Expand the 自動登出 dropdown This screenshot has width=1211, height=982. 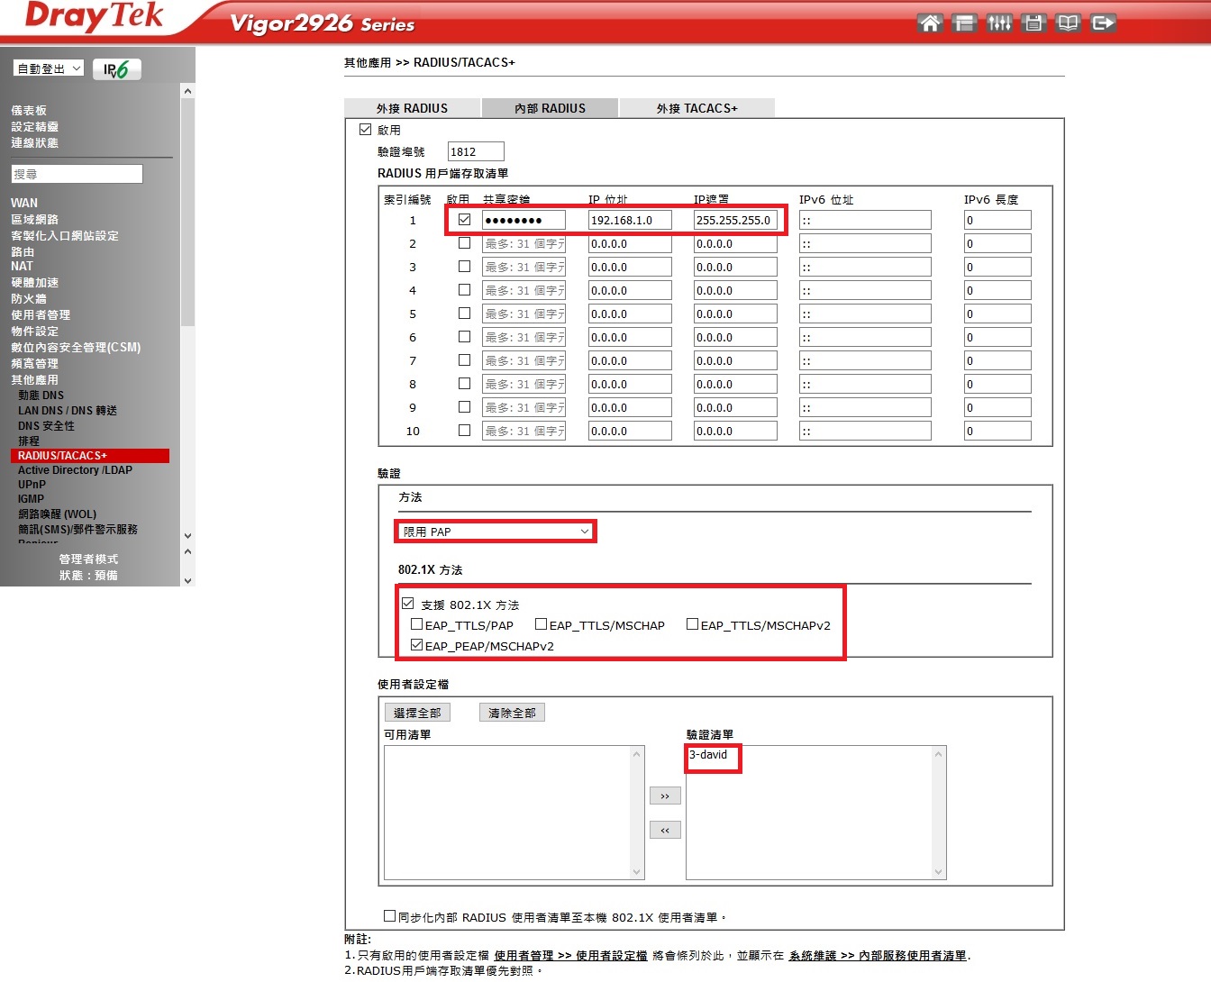(49, 68)
